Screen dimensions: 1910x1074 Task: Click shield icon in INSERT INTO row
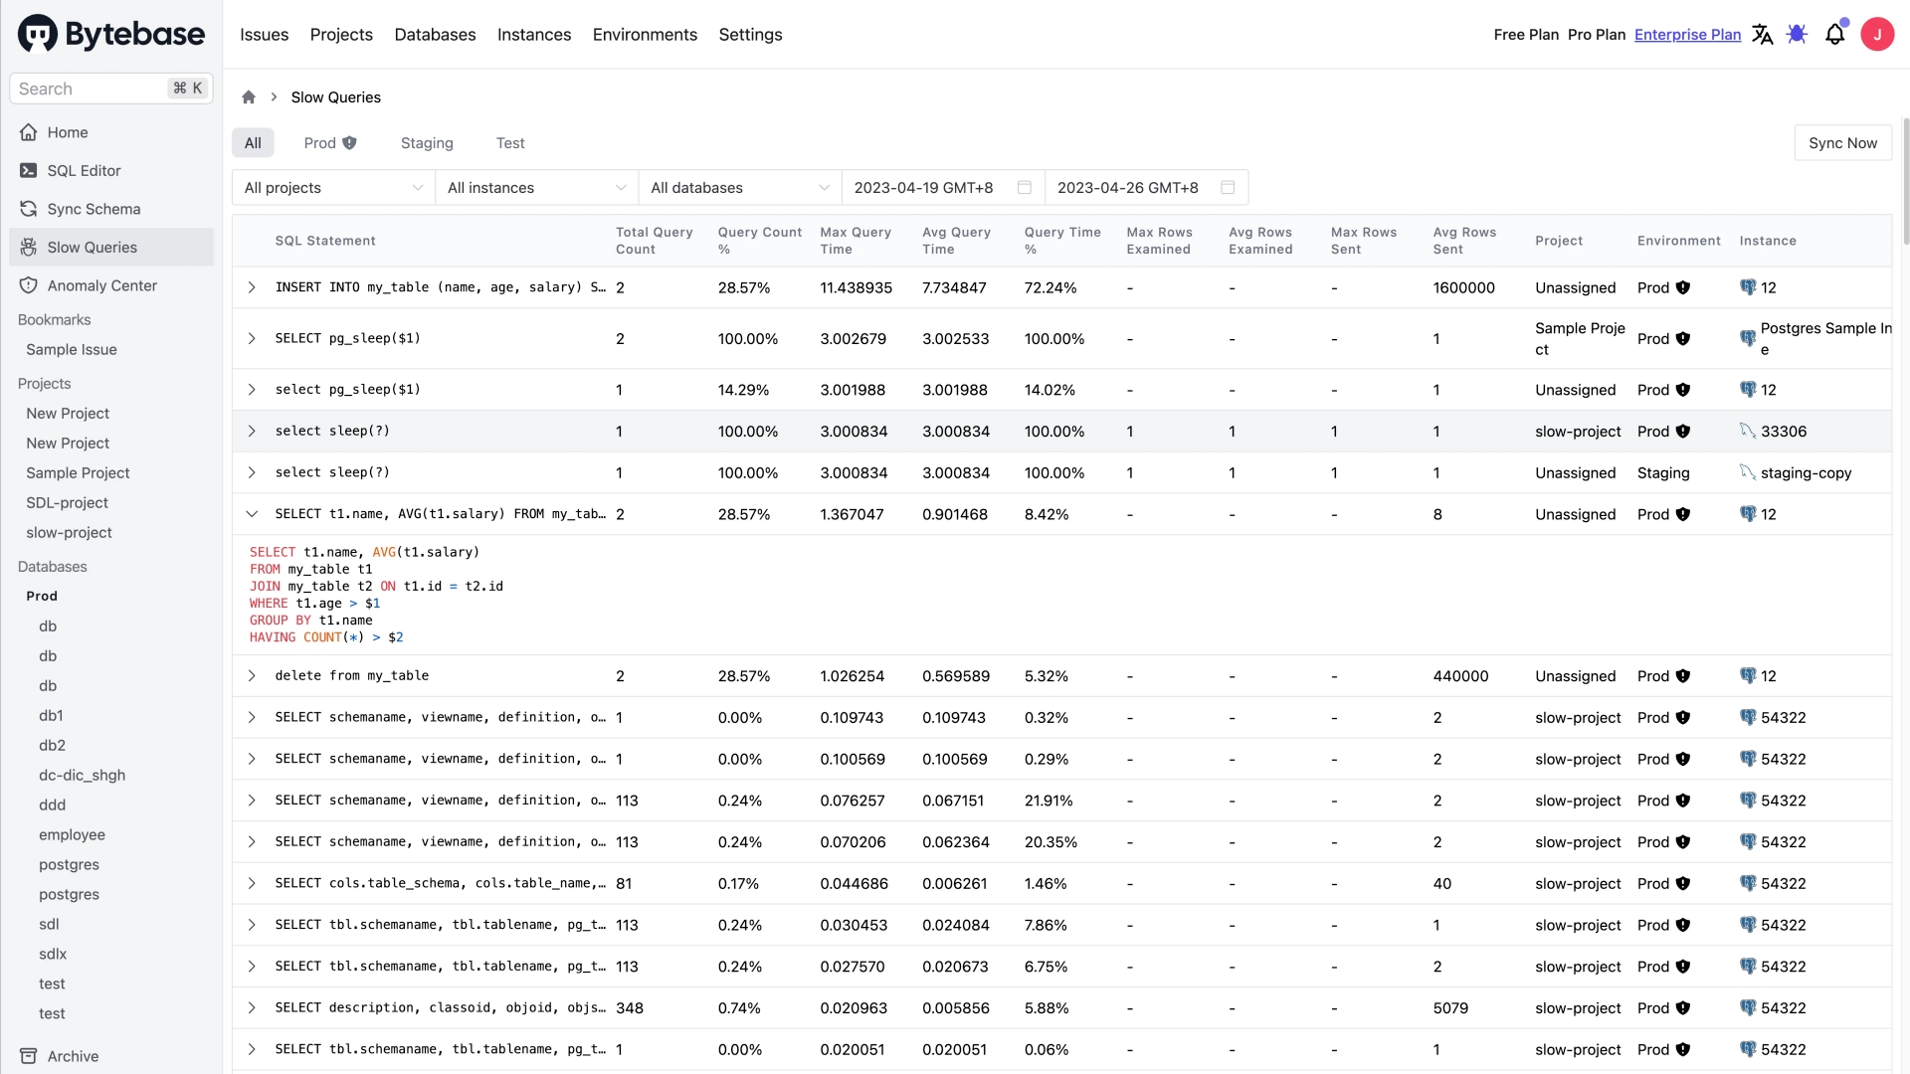[x=1683, y=287]
